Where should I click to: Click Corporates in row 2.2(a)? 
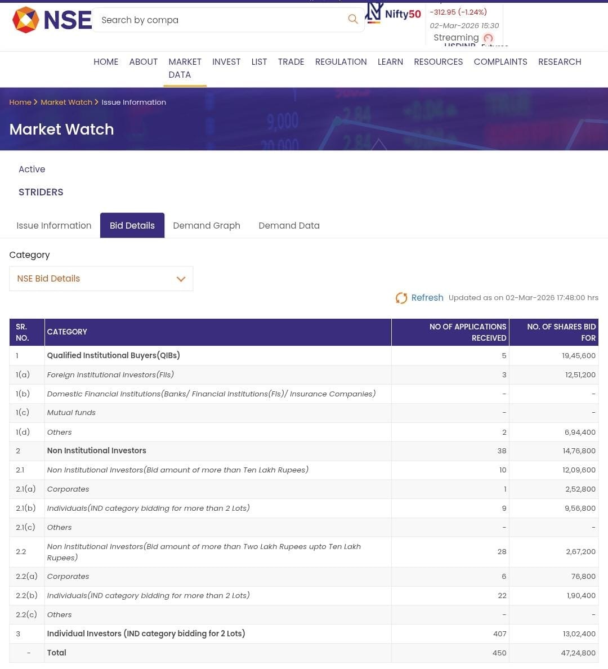(68, 577)
